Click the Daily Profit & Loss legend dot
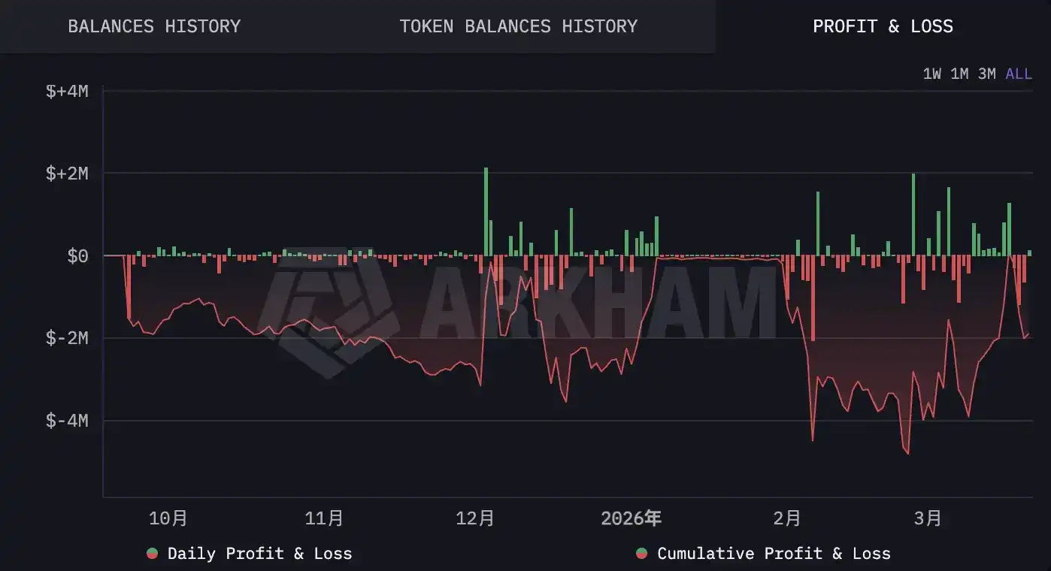This screenshot has width=1051, height=571. click(x=153, y=554)
